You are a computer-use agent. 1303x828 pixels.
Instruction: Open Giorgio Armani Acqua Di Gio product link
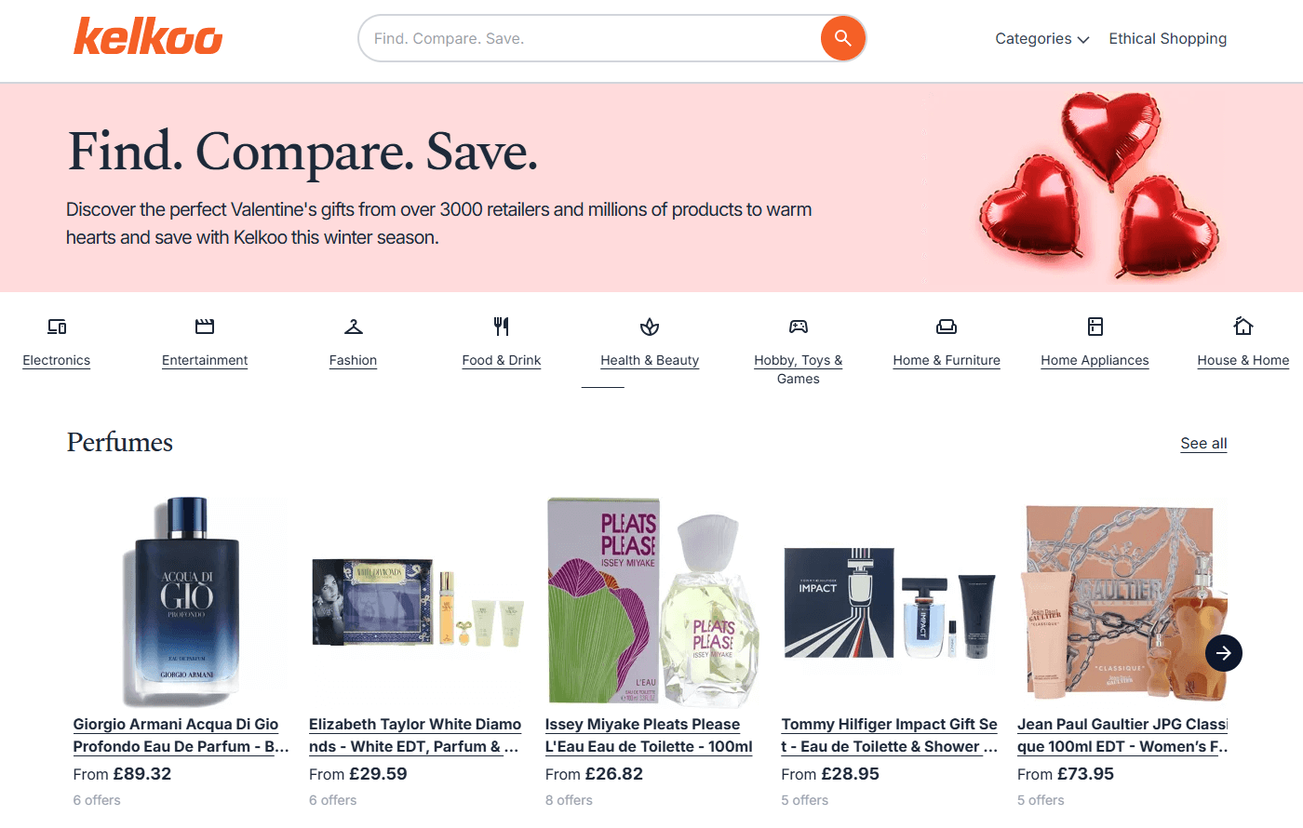coord(176,735)
